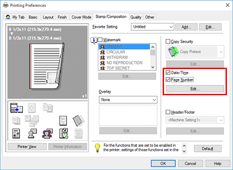Select the binding booklet pages icon
Image resolution: width=233 pixels, height=170 pixels.
click(x=78, y=120)
